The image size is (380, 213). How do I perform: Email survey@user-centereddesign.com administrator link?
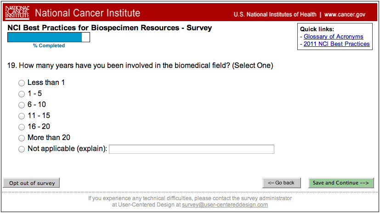pos(225,205)
